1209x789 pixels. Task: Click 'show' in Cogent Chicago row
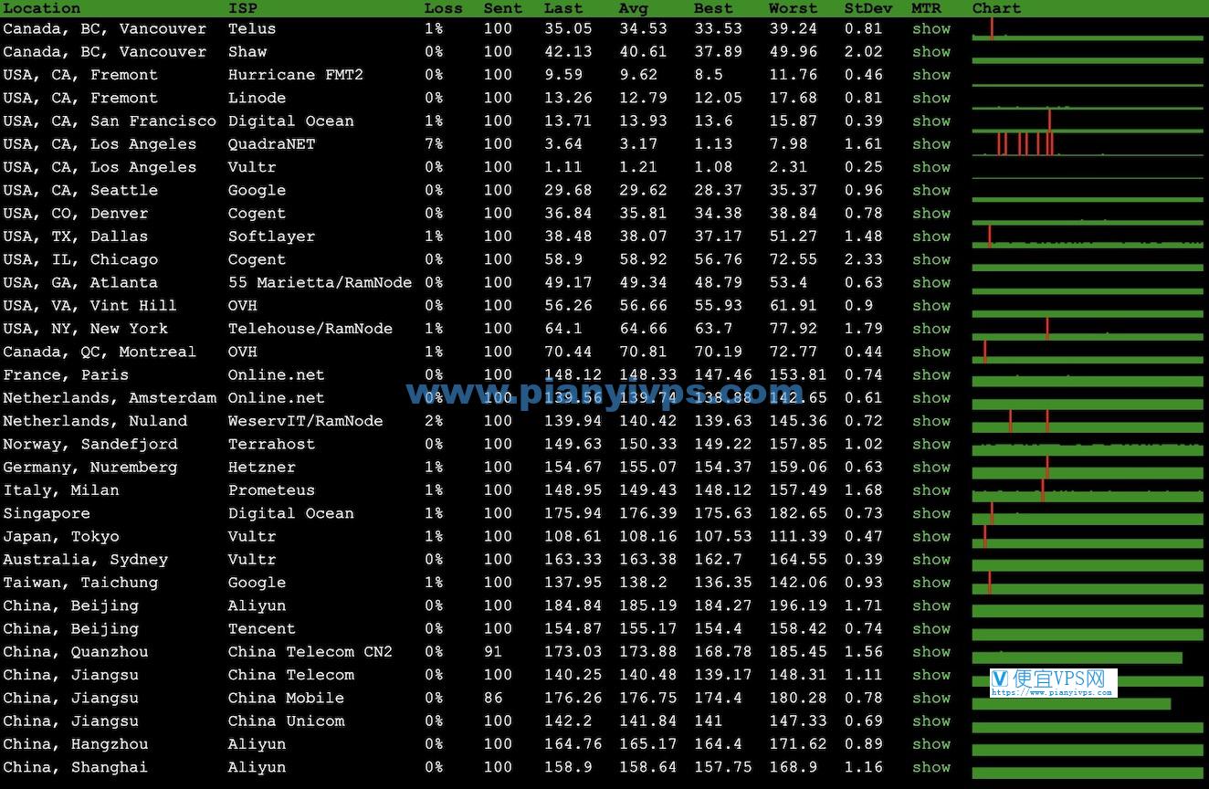point(931,259)
